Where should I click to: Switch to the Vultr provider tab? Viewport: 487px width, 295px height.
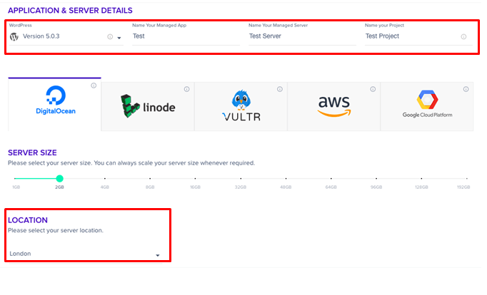[x=241, y=107]
